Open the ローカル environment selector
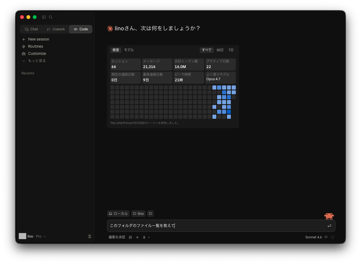This screenshot has width=361, height=264. pos(118,214)
